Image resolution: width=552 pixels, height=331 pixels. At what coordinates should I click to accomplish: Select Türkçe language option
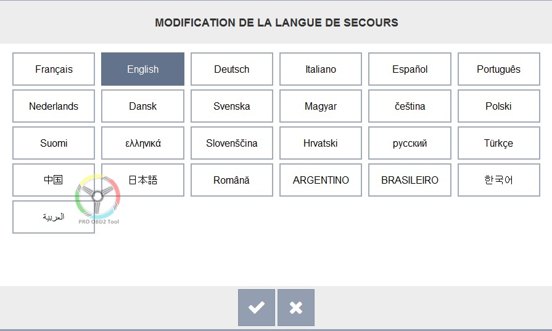pyautogui.click(x=498, y=143)
